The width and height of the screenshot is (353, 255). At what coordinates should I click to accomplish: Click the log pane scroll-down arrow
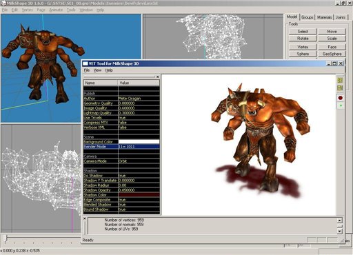click(340, 231)
